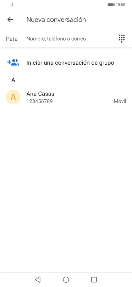
Task: Choose contact Ana Casas
Action: click(x=66, y=97)
